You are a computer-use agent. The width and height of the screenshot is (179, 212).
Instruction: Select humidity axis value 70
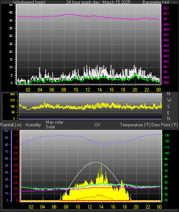click(x=7, y=152)
